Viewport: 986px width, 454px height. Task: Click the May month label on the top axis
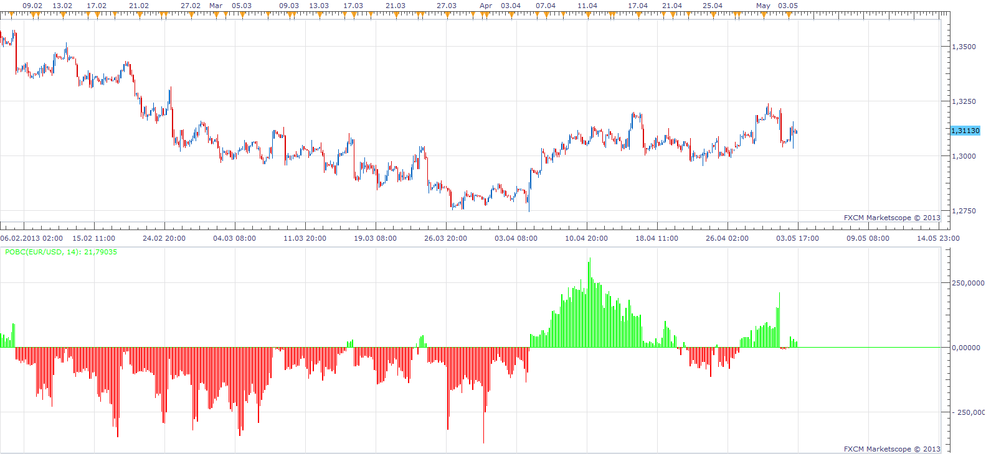(763, 6)
